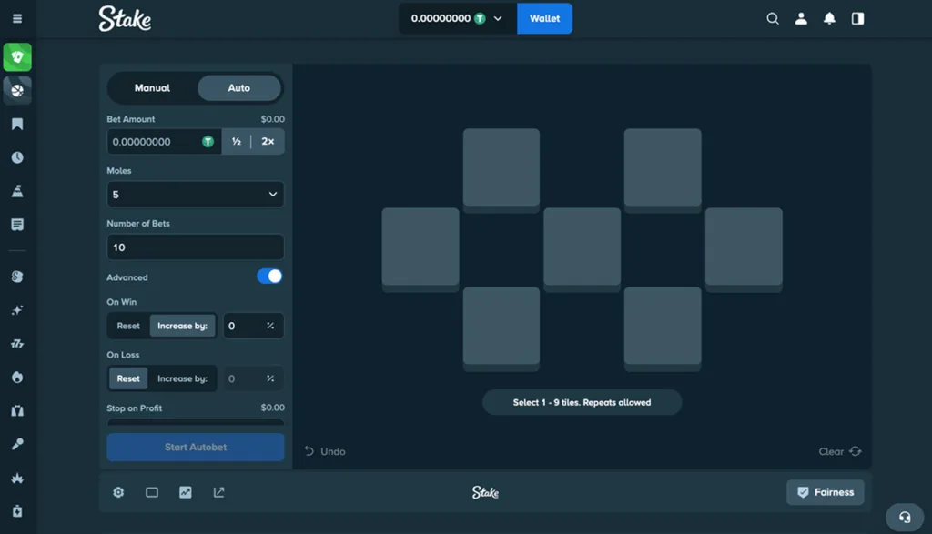The height and width of the screenshot is (534, 932).
Task: Open the sparkles icon in the sidebar
Action: 17,310
